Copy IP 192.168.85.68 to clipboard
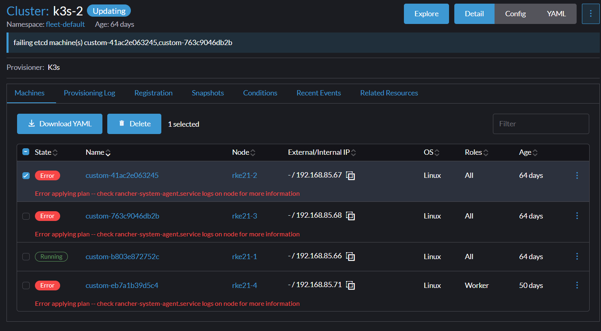 (x=350, y=216)
